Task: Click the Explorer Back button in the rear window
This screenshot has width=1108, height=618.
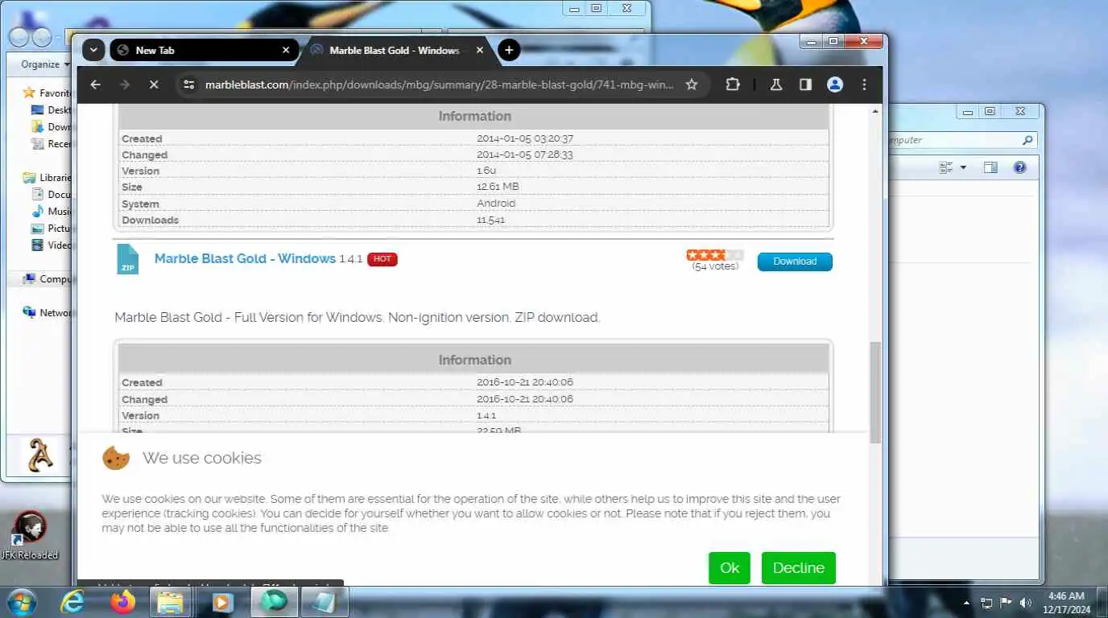Action: click(19, 37)
